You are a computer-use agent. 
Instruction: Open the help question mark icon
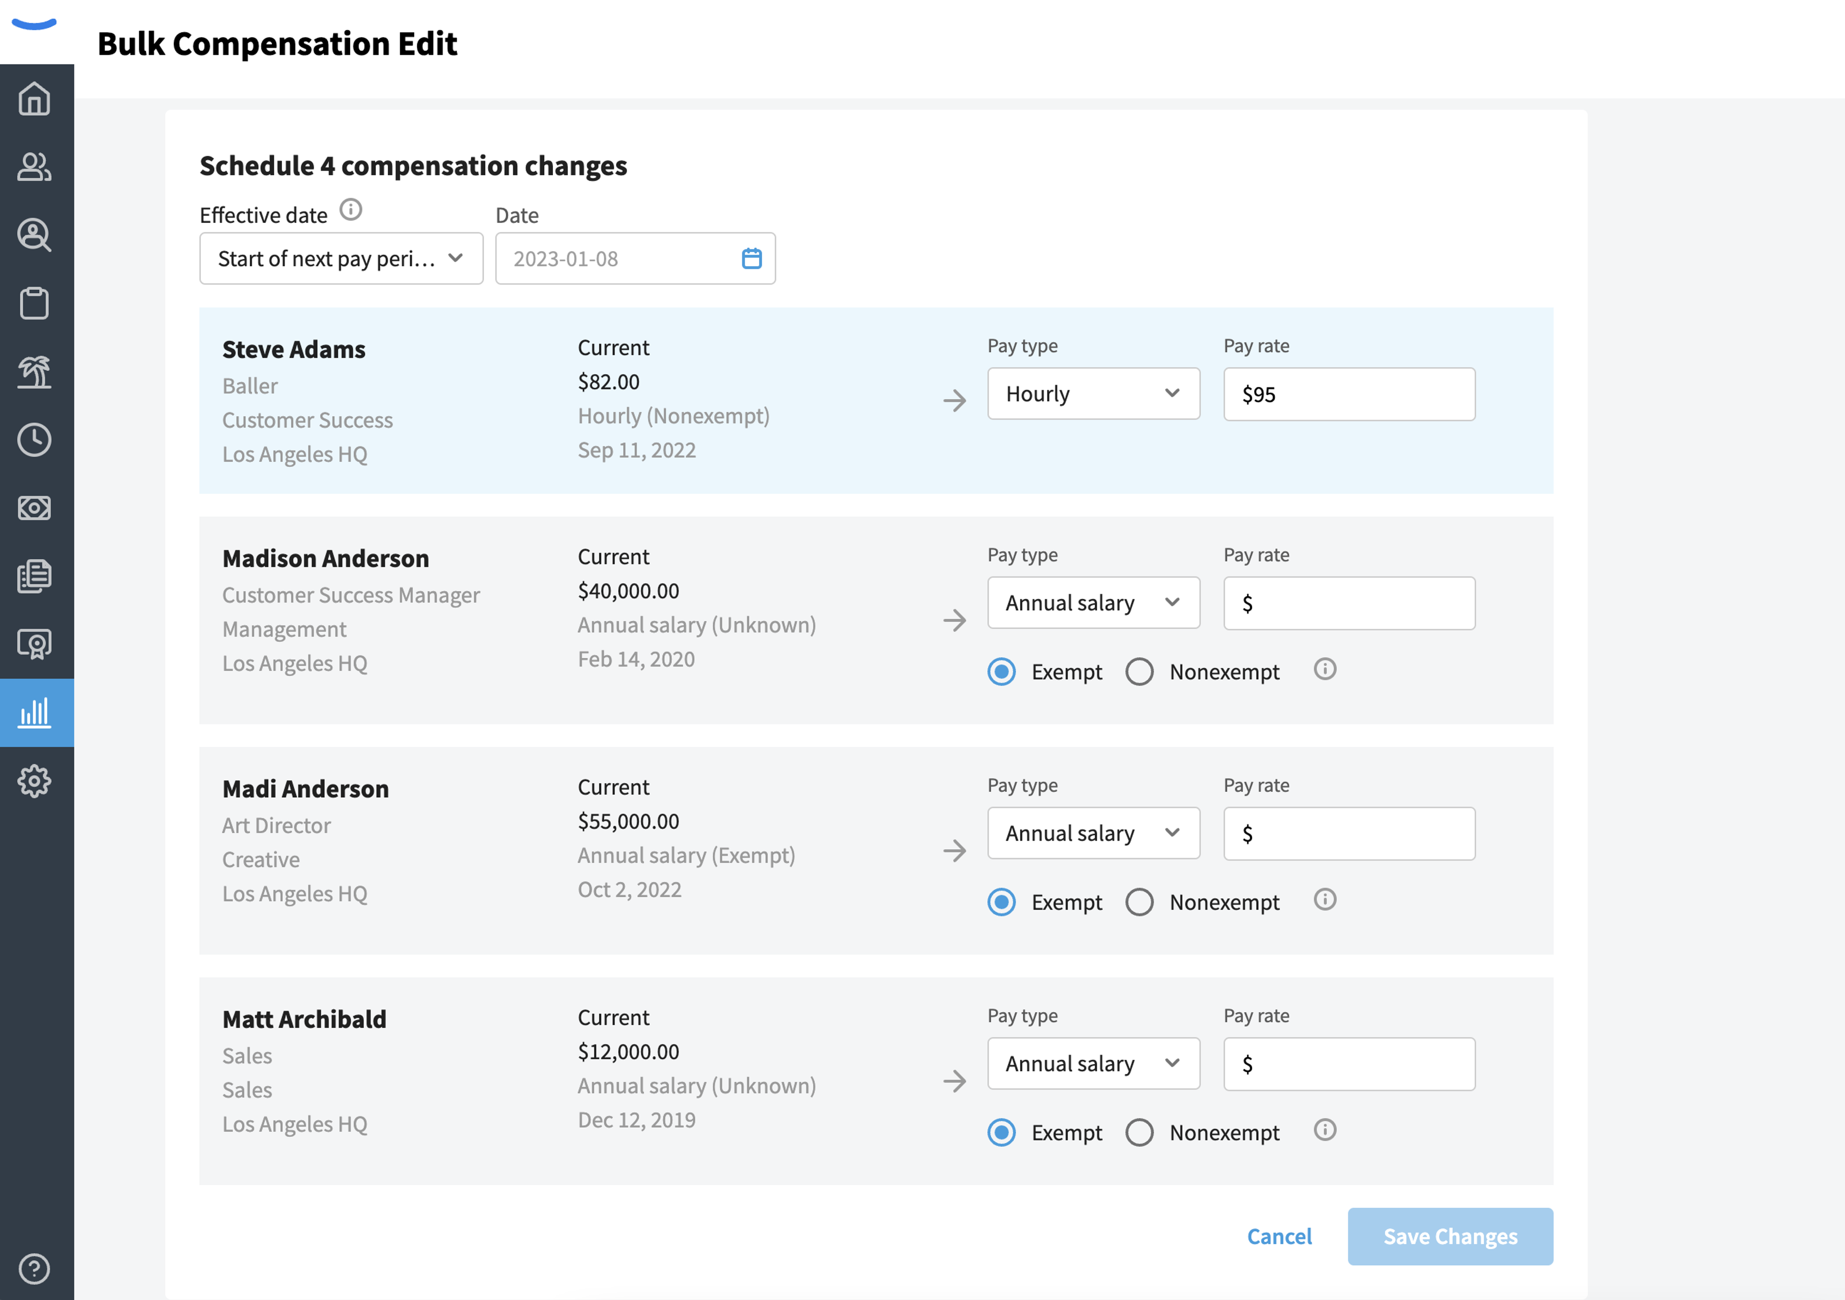[35, 1269]
